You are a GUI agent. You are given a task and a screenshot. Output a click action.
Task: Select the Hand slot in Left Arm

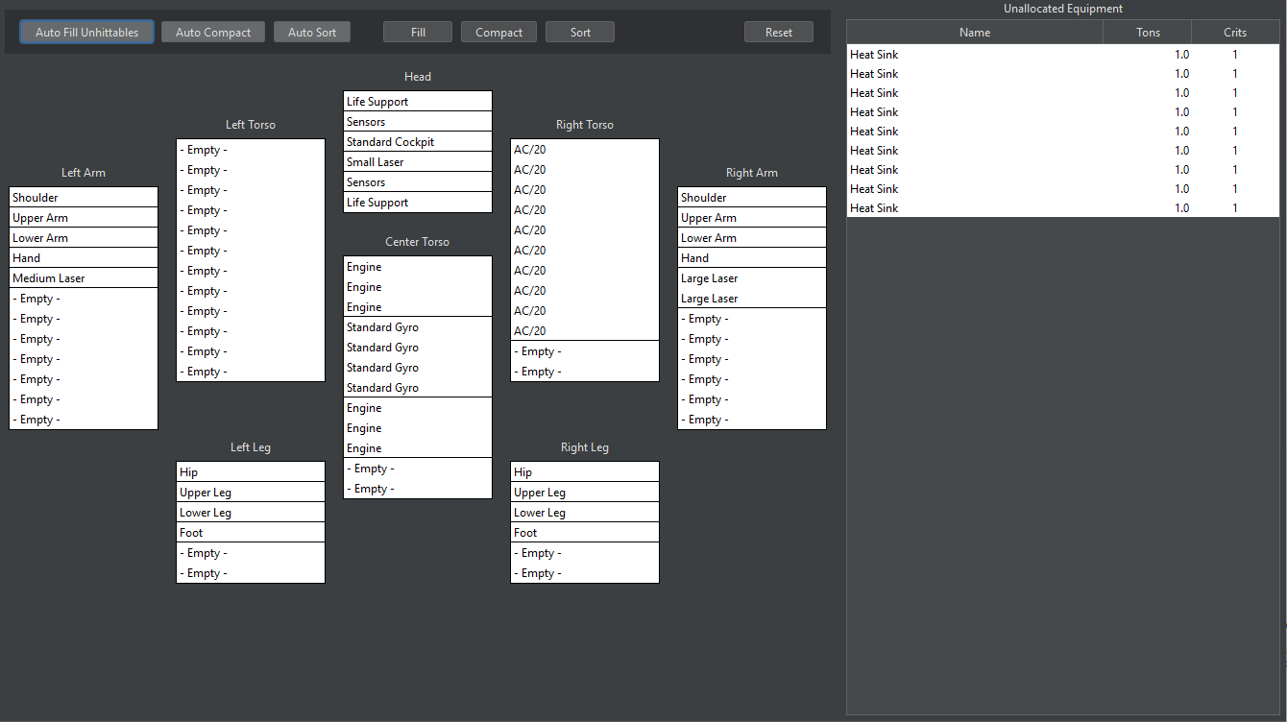pos(84,258)
